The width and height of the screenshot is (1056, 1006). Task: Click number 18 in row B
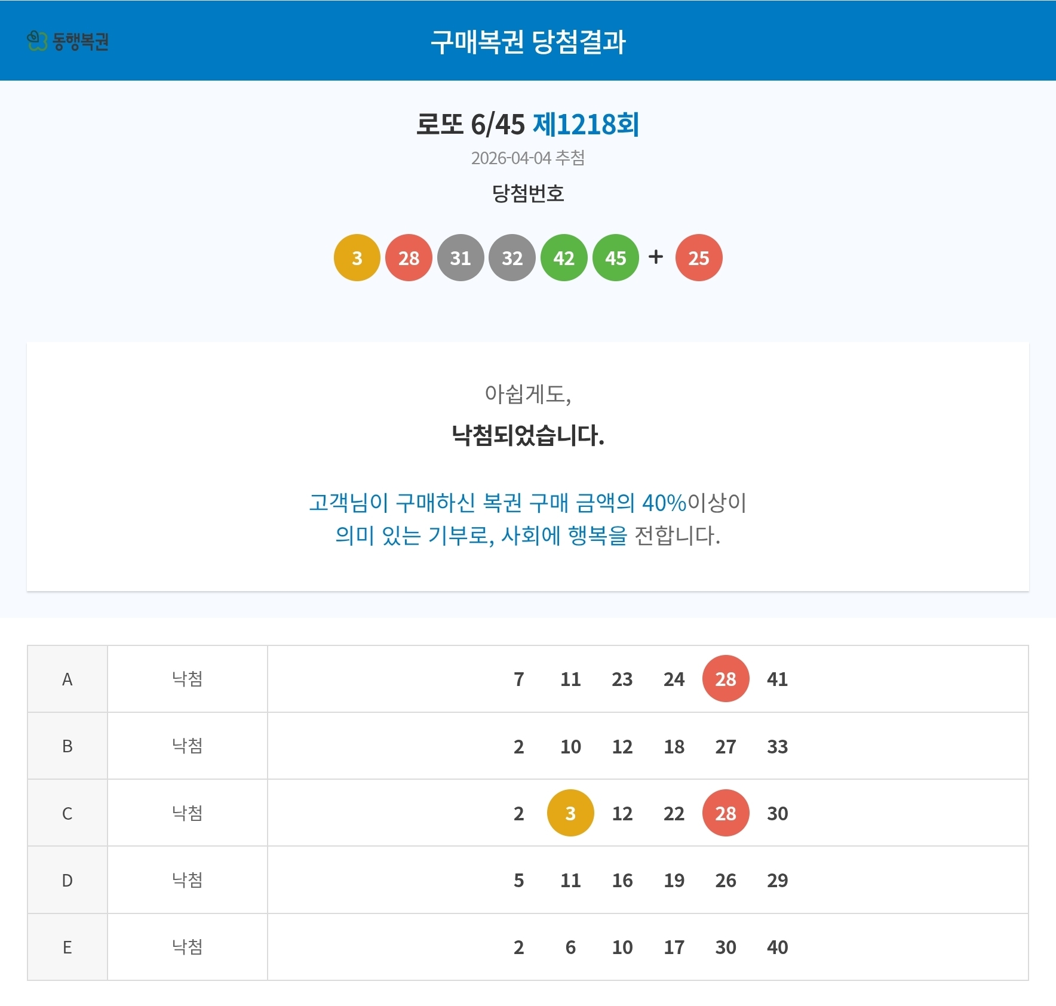[674, 746]
